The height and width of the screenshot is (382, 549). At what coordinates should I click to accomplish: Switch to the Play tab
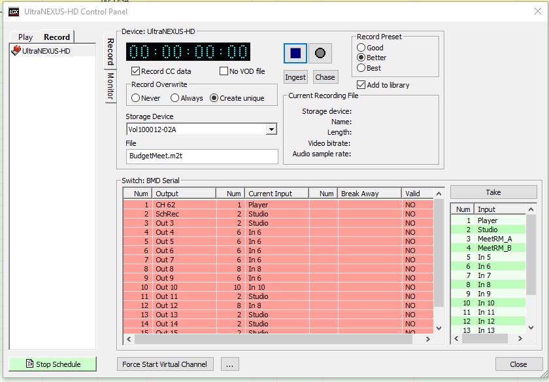[25, 37]
